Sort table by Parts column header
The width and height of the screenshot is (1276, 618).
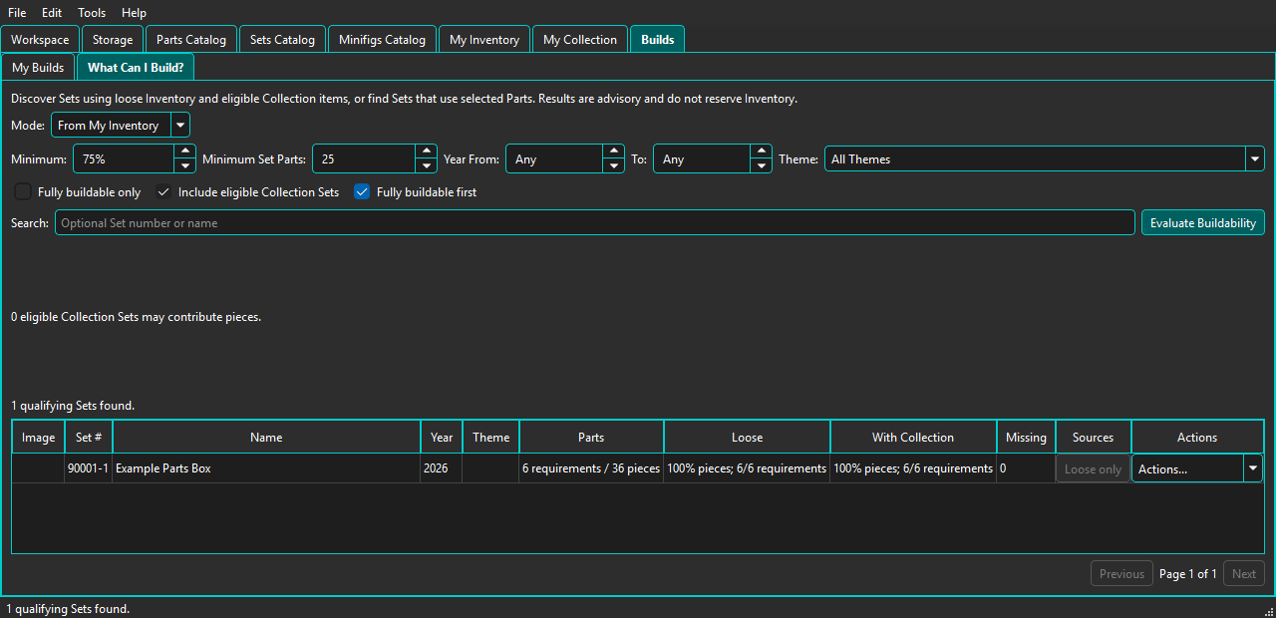[x=591, y=438]
